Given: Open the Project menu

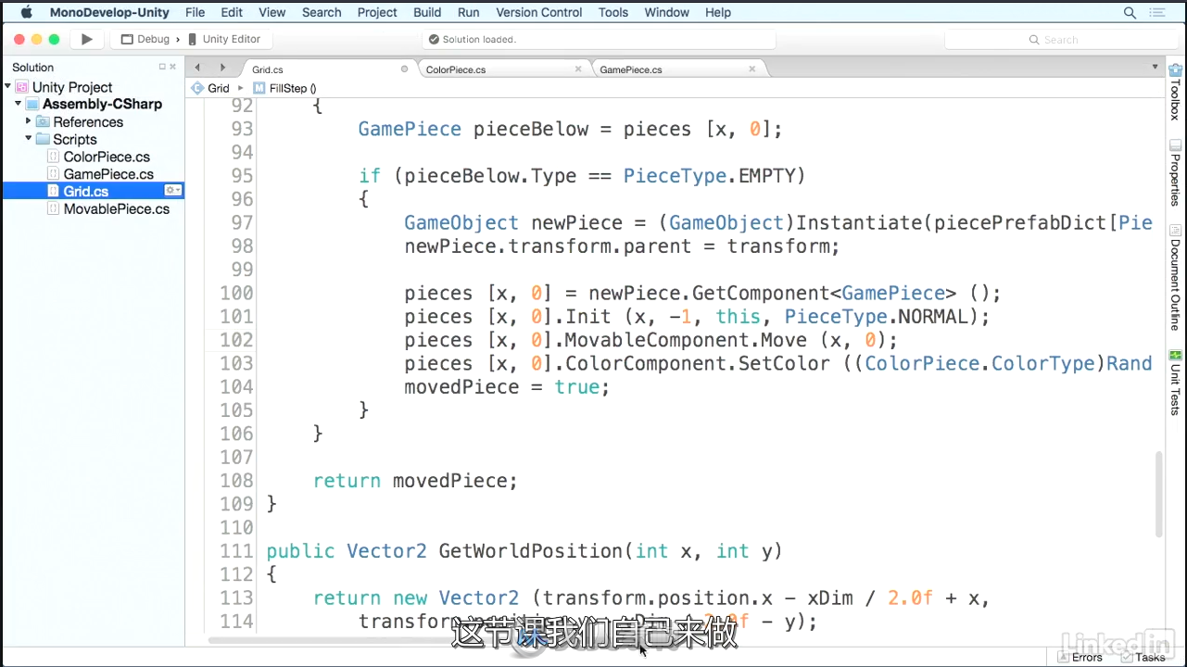Looking at the screenshot, I should [x=377, y=12].
